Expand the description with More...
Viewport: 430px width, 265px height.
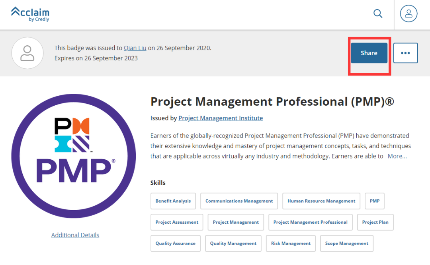tap(397, 156)
